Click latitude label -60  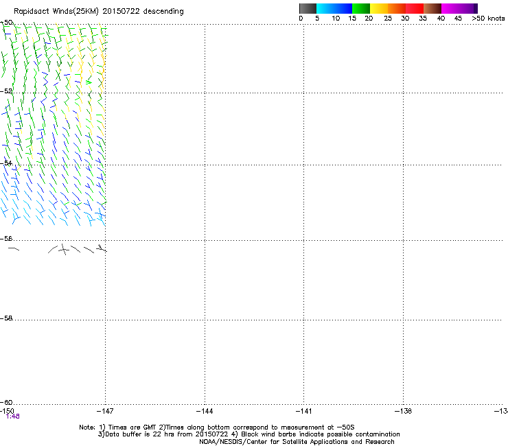point(6,402)
